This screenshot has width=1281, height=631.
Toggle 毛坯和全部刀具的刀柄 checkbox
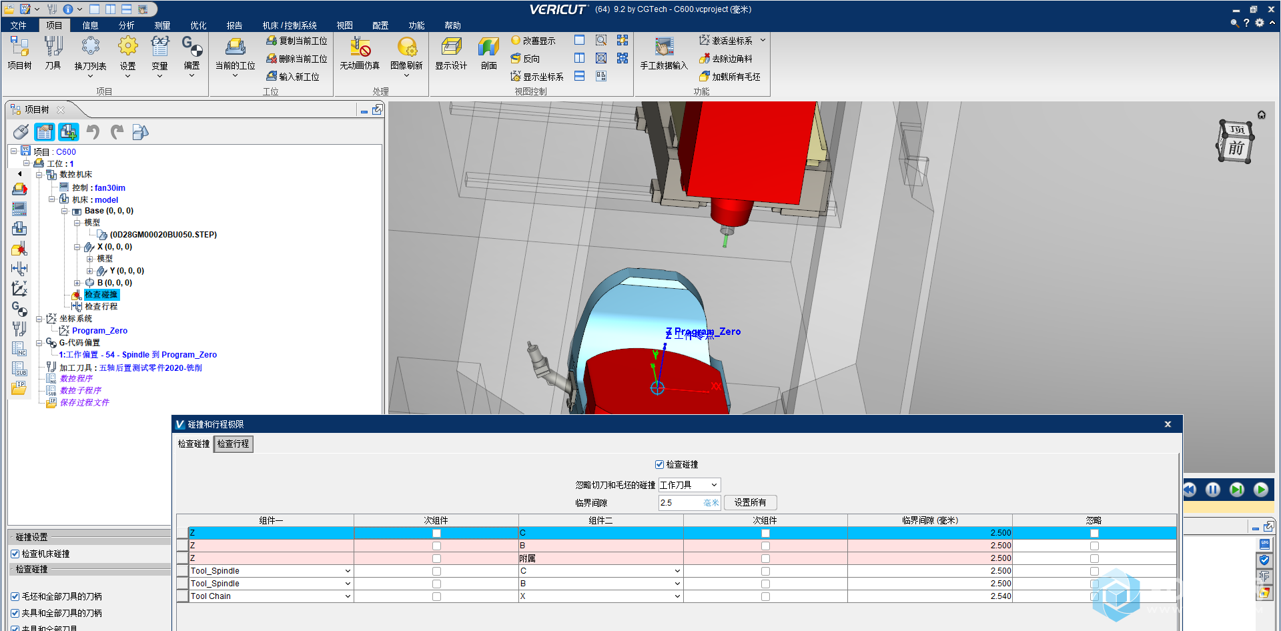click(x=15, y=596)
